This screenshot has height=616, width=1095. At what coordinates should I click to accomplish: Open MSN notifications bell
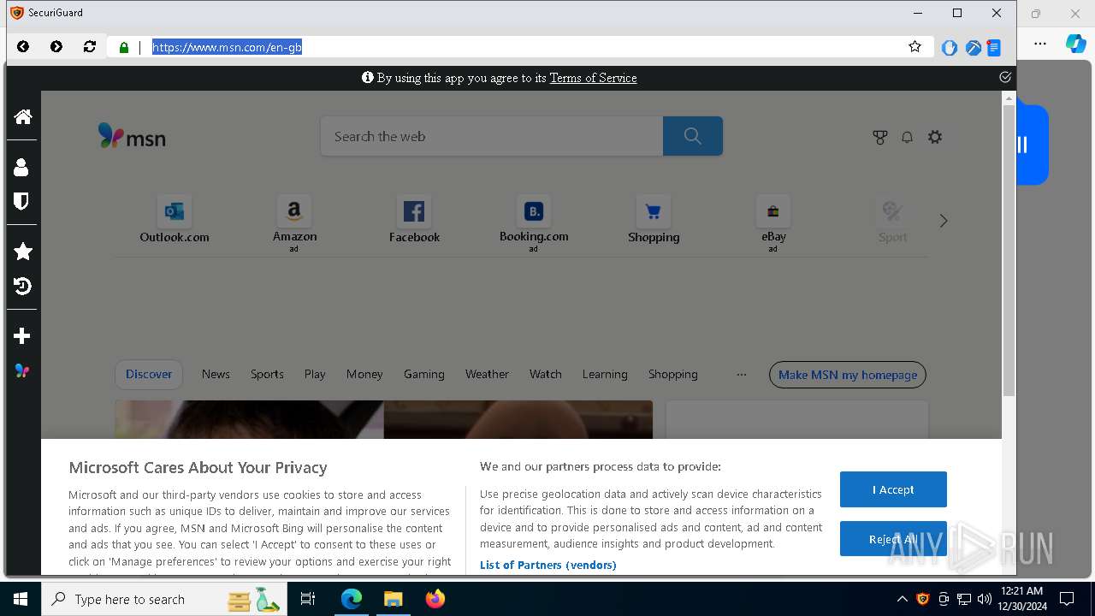[x=908, y=137]
